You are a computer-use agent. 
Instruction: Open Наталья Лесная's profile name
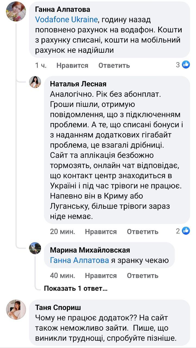coord(78,84)
